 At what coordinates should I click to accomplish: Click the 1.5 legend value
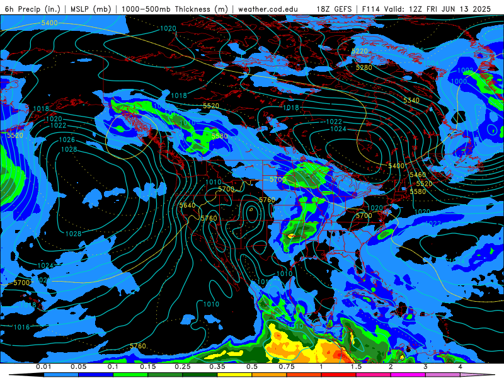pyautogui.click(x=356, y=367)
